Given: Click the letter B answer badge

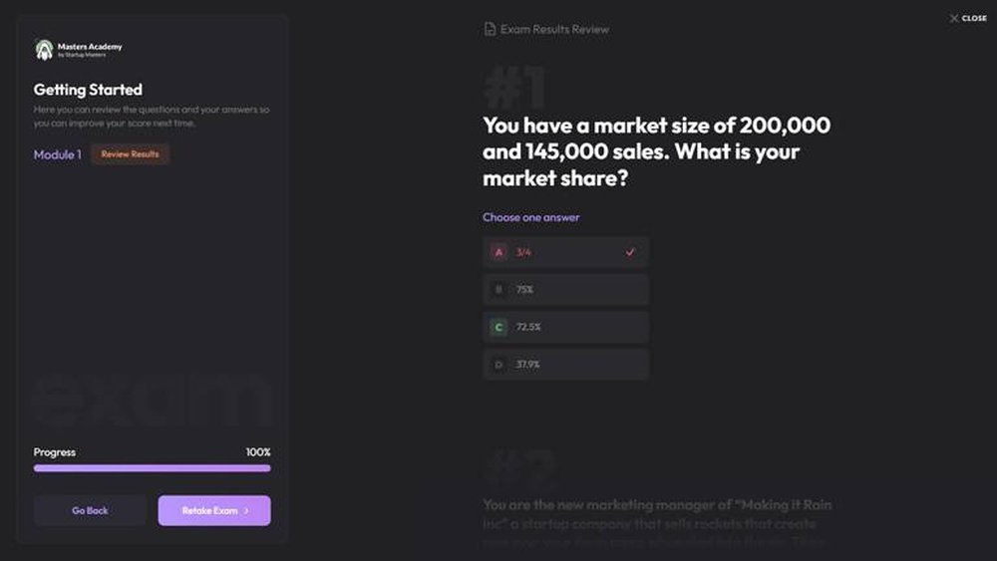Looking at the screenshot, I should coord(498,290).
